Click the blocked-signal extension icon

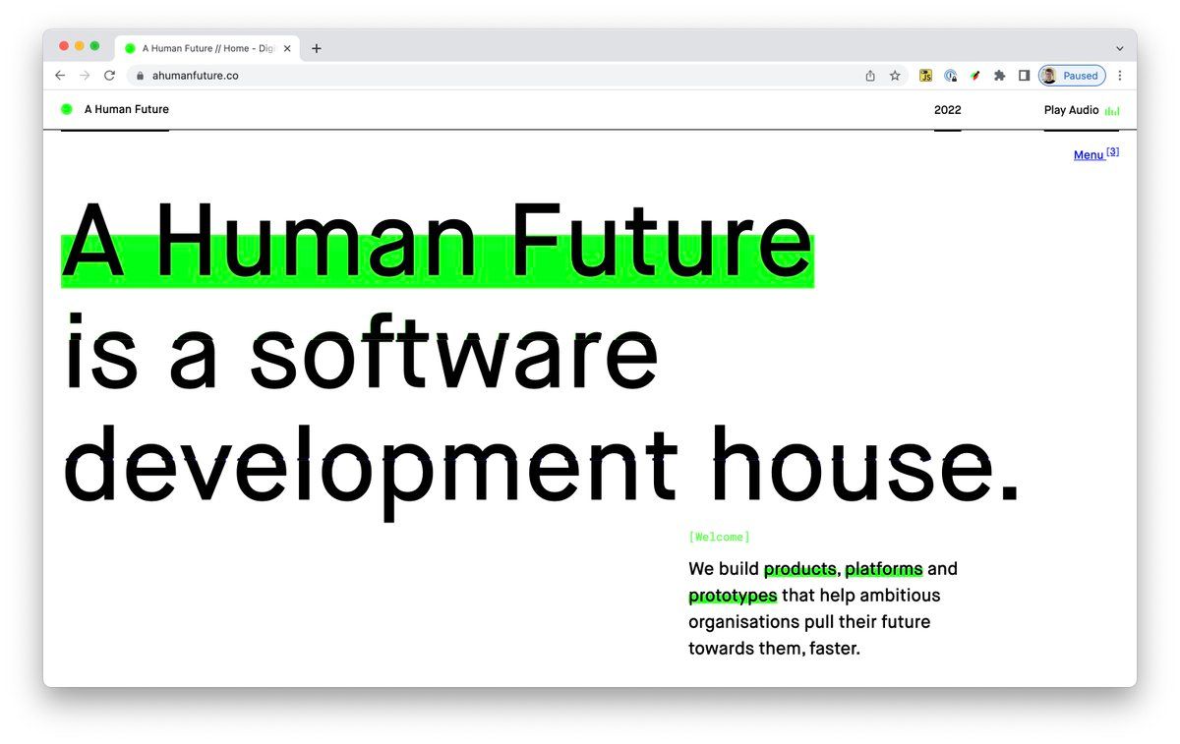(950, 75)
